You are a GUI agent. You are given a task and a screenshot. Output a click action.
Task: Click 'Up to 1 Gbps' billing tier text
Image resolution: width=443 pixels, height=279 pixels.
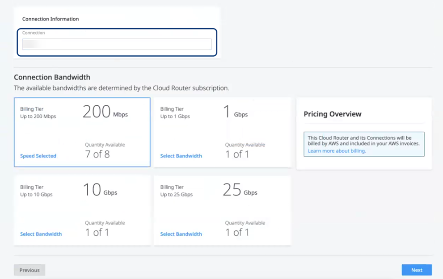point(175,116)
